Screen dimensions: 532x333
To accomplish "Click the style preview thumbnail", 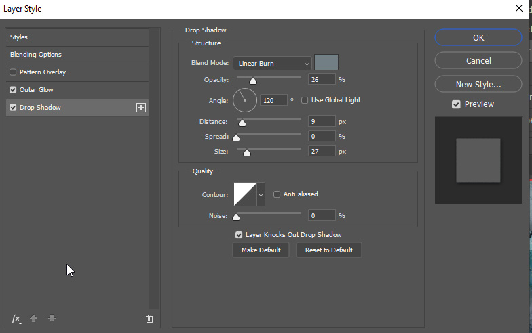I will click(478, 160).
